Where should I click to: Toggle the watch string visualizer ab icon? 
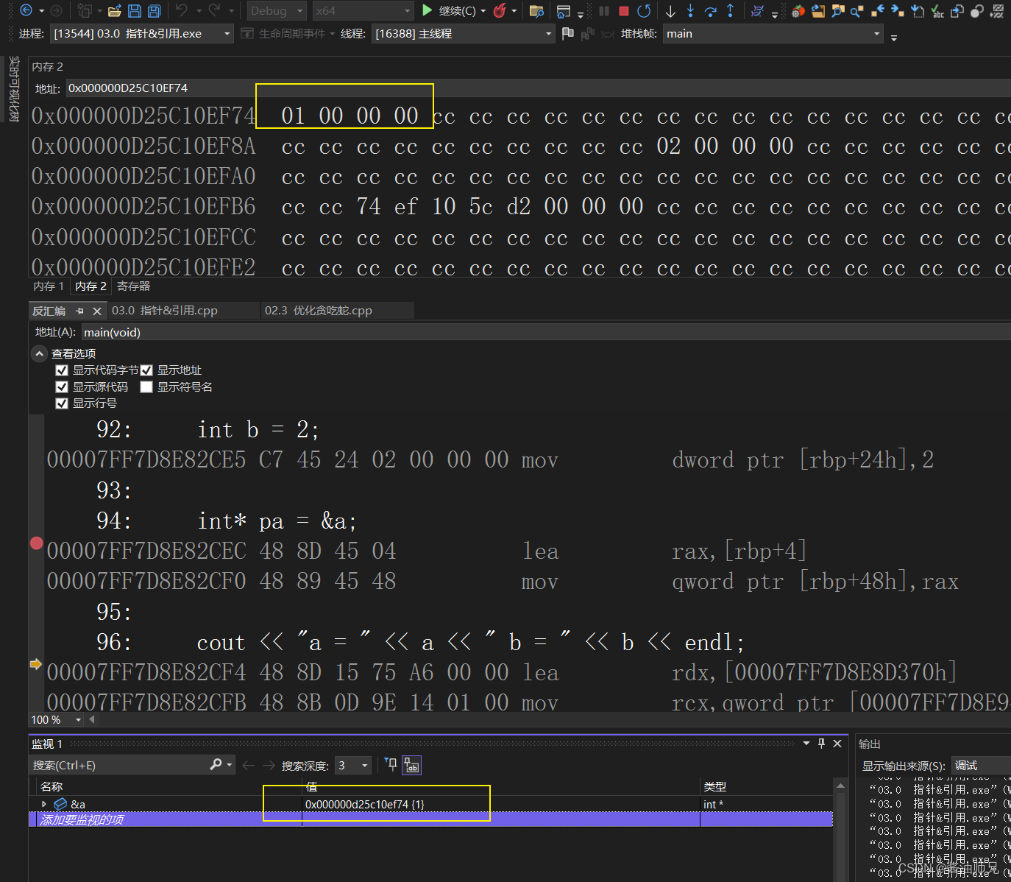click(x=412, y=766)
